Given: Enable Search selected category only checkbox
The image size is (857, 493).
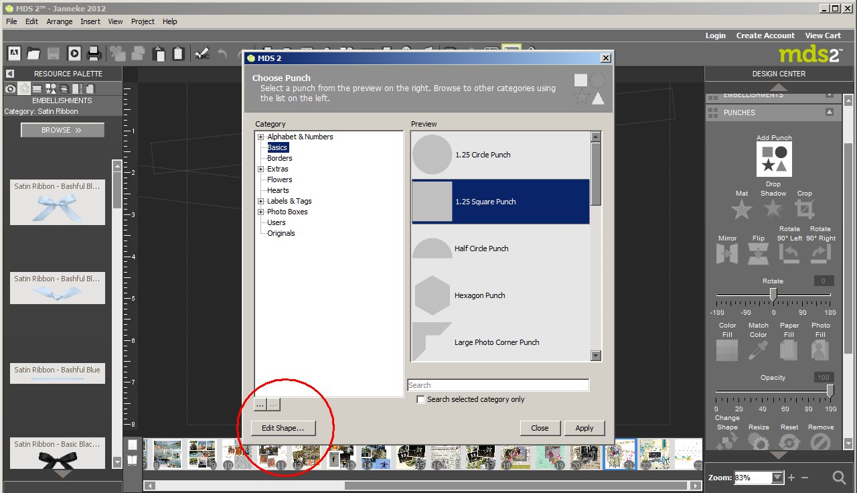Looking at the screenshot, I should pyautogui.click(x=420, y=399).
